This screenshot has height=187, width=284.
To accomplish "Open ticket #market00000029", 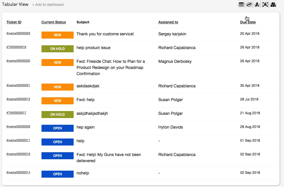I will click(18, 34).
